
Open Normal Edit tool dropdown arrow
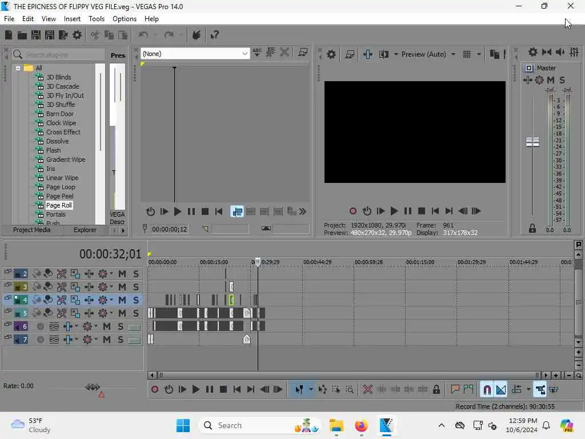click(311, 389)
